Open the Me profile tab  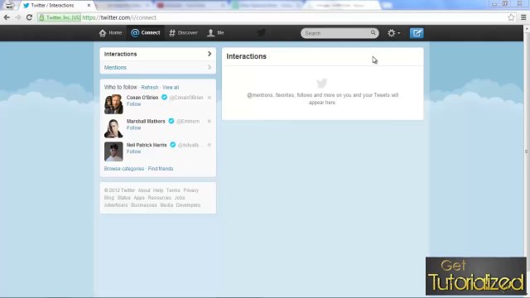pyautogui.click(x=215, y=33)
